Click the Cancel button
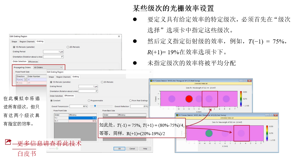 [x=132, y=149]
